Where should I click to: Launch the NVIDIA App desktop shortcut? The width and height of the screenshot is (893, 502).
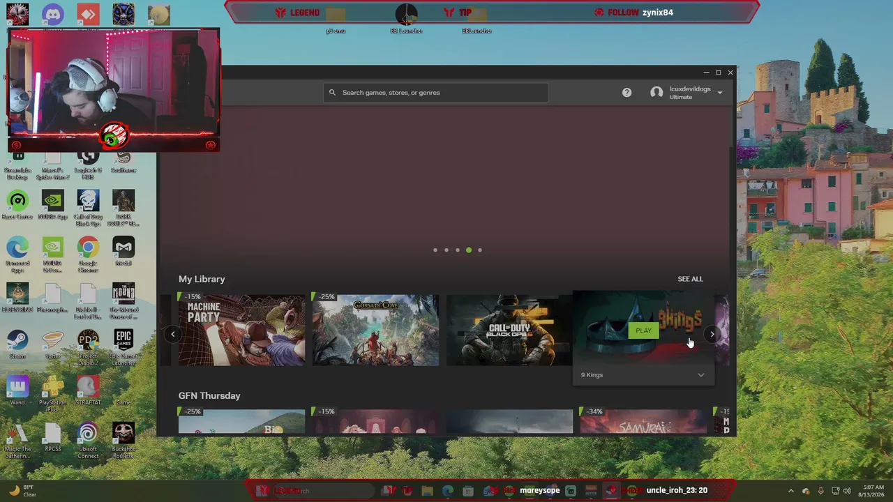tap(52, 206)
